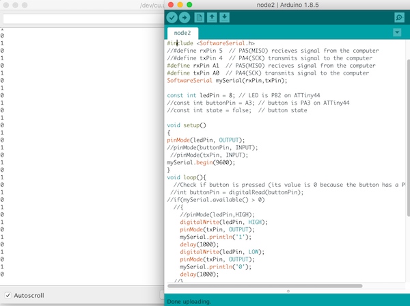Click 'digitalWrite(ledPin, HIGH);' line
Image resolution: width=410 pixels, height=306 pixels.
223,222
